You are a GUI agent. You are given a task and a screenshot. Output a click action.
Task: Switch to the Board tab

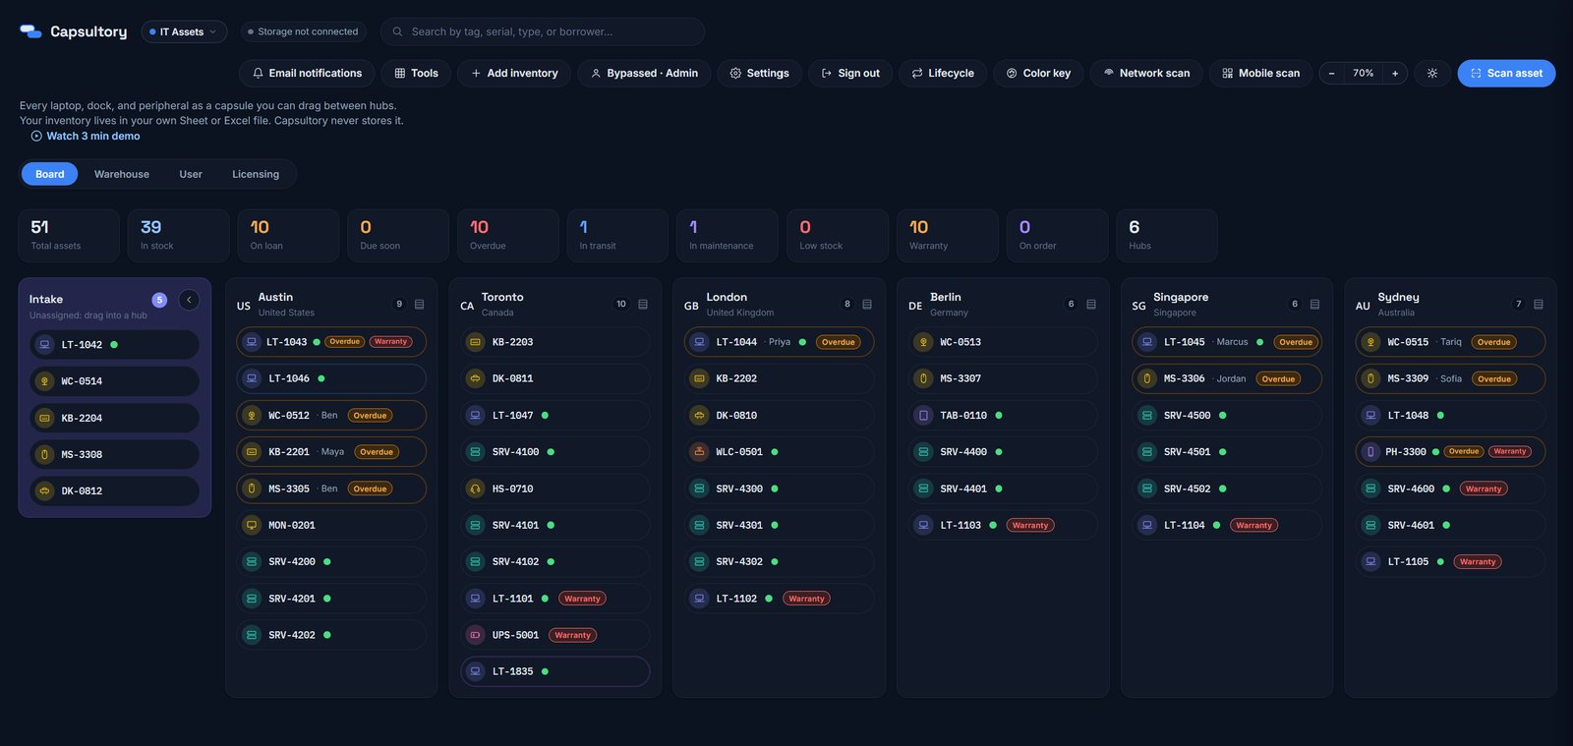(49, 174)
